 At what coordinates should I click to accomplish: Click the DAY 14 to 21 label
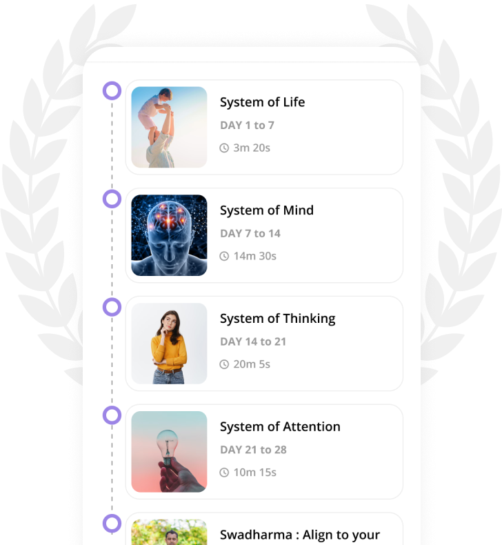253,341
